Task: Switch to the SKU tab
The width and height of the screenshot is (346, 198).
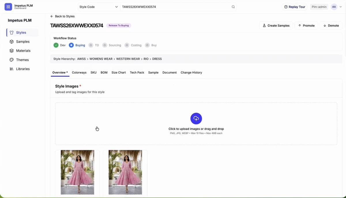Action: 93,73
